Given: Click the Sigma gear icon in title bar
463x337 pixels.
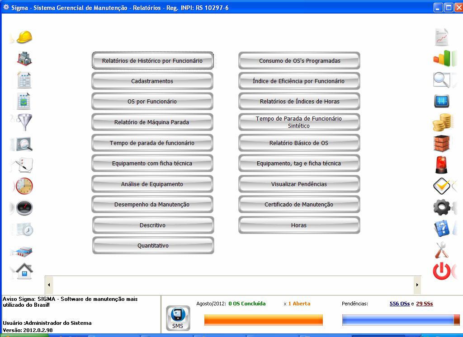Looking at the screenshot, I should tap(6, 7).
